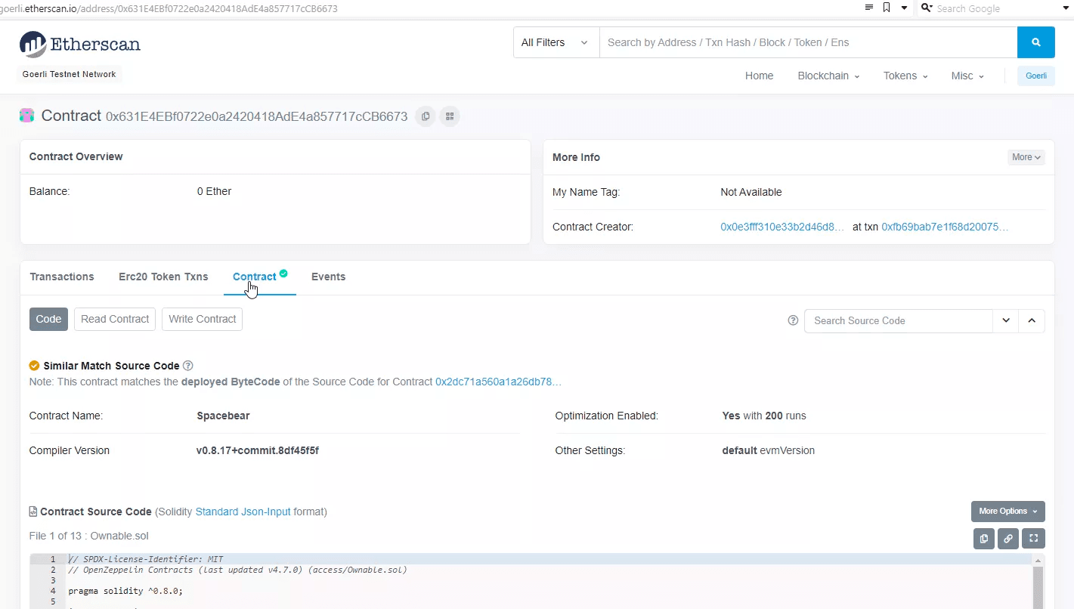Image resolution: width=1074 pixels, height=609 pixels.
Task: Click File 1 of 13 Ownable.sol label
Action: pos(88,536)
